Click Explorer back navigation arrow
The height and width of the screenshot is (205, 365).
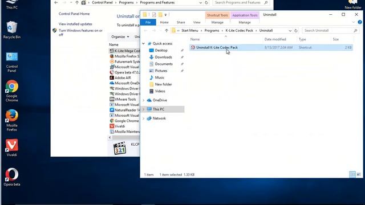coord(146,30)
